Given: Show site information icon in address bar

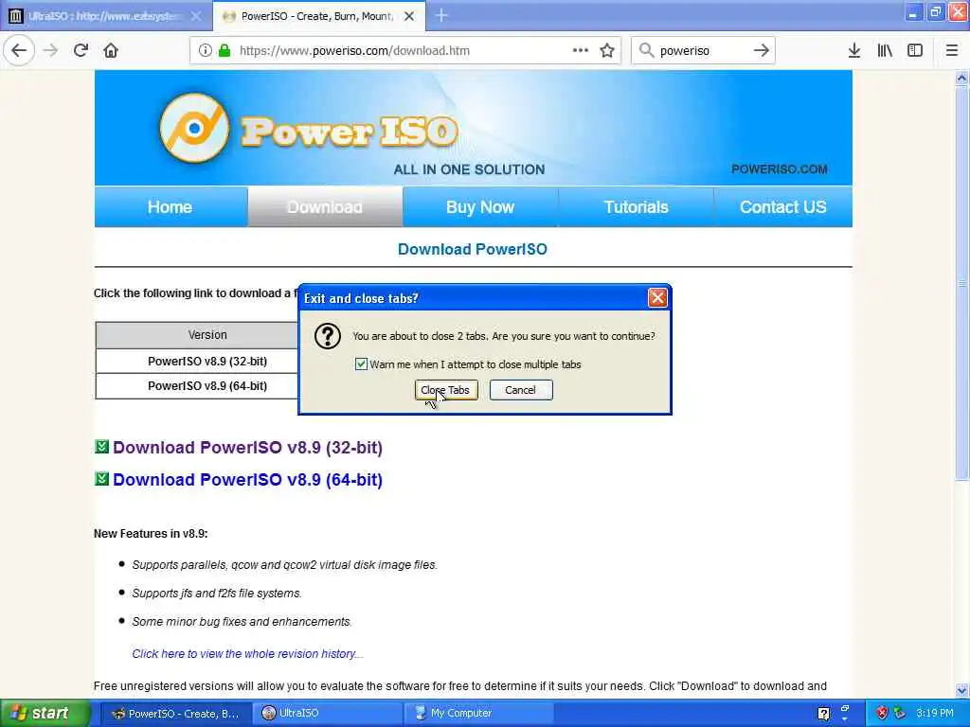Looking at the screenshot, I should 205,50.
